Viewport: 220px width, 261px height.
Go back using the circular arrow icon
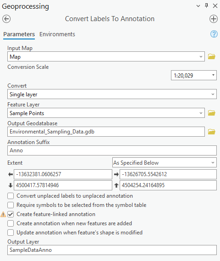click(x=6, y=19)
